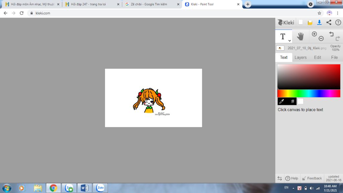Pick a color in the saturation square
Image resolution: width=343 pixels, height=193 pixels.
tap(309, 77)
